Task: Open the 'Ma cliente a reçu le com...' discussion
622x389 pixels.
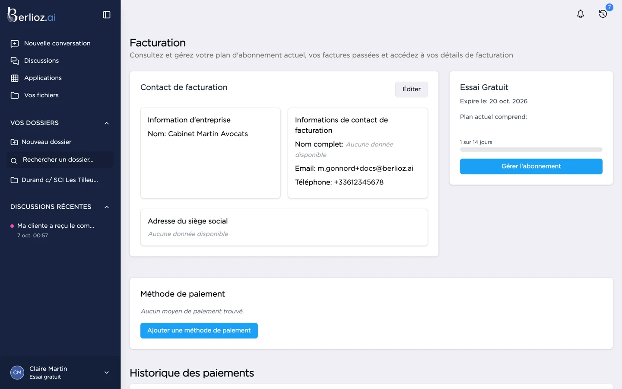Action: click(x=56, y=226)
